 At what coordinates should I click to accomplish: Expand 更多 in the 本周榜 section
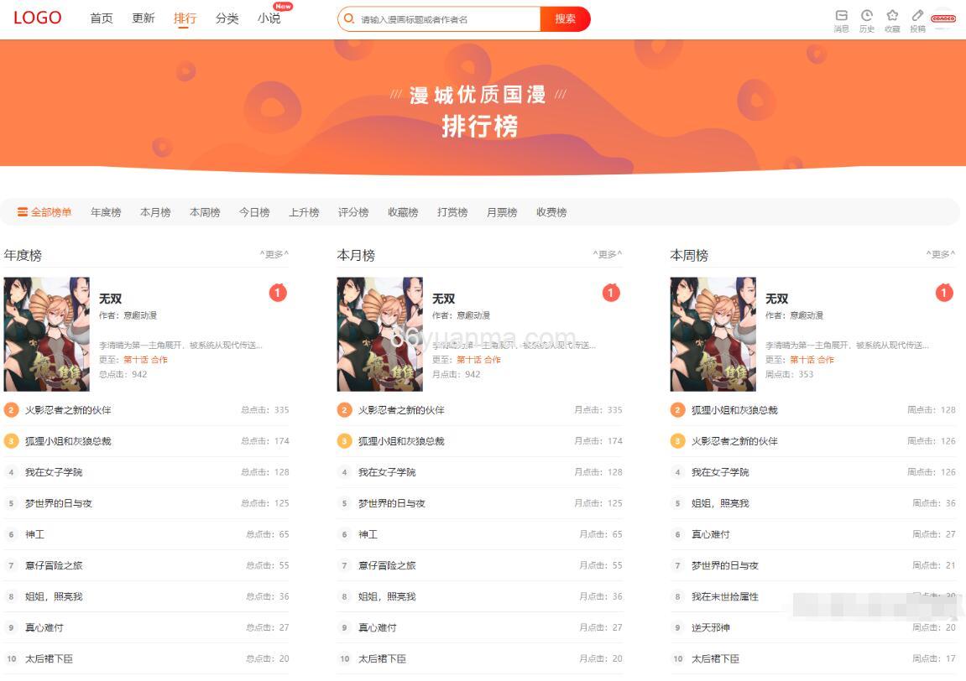tap(940, 255)
